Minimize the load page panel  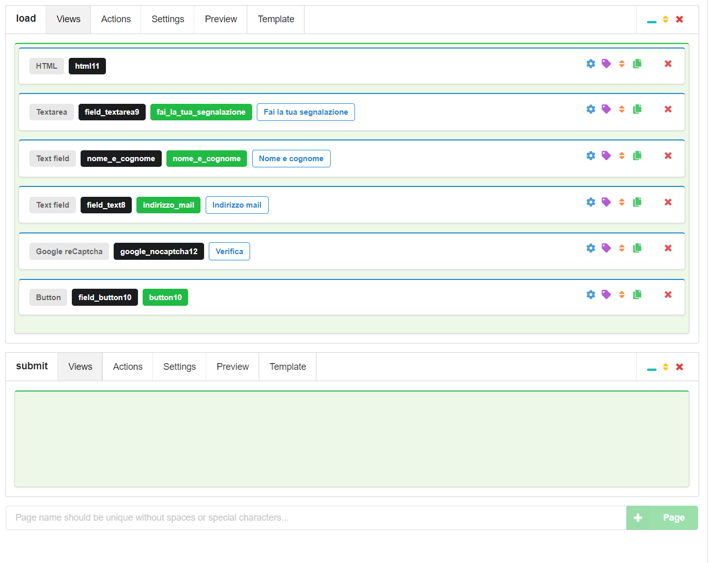652,21
